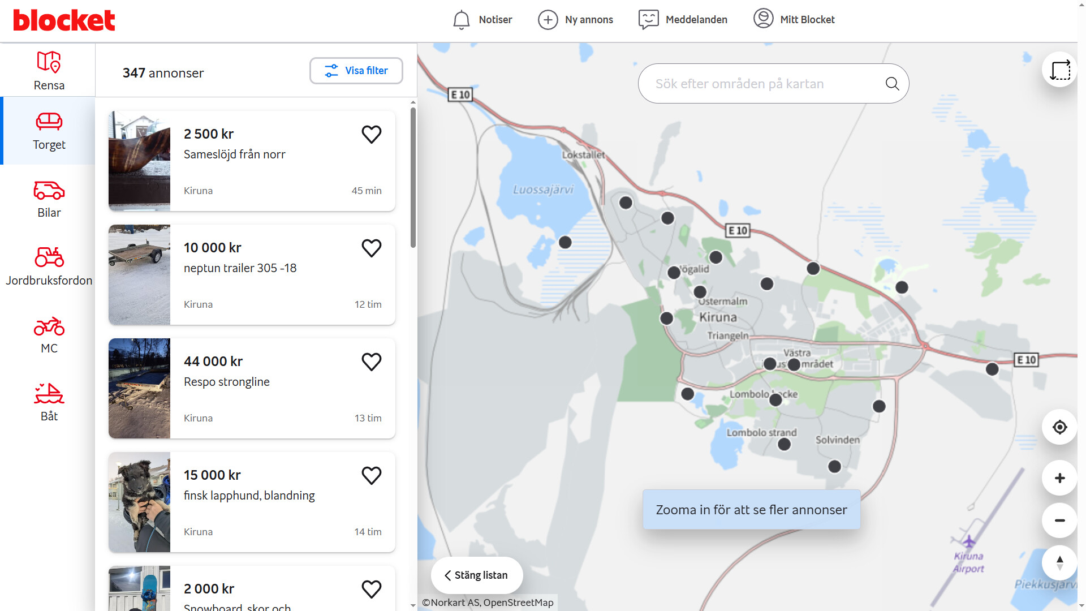Reset map orientation with compass button

click(x=1059, y=563)
